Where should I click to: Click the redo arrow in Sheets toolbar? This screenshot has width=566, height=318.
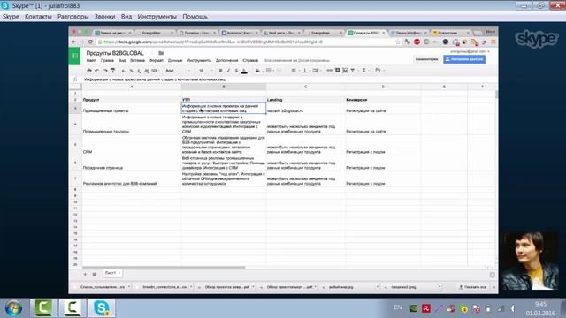pos(105,71)
